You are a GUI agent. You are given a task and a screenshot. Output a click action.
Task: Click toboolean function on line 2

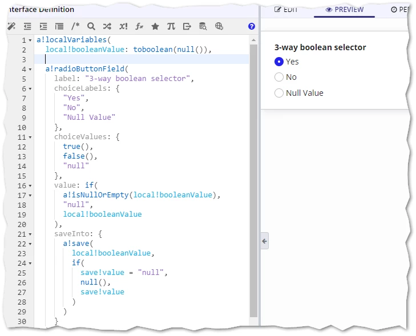(x=153, y=50)
